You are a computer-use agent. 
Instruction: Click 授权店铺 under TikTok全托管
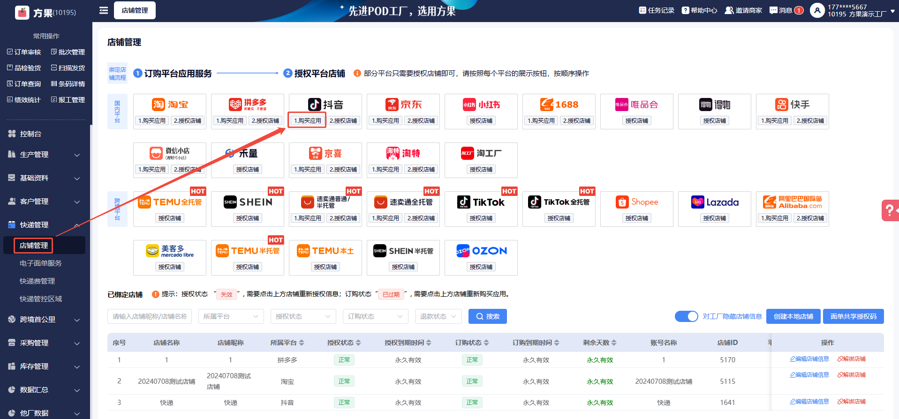[x=559, y=218]
